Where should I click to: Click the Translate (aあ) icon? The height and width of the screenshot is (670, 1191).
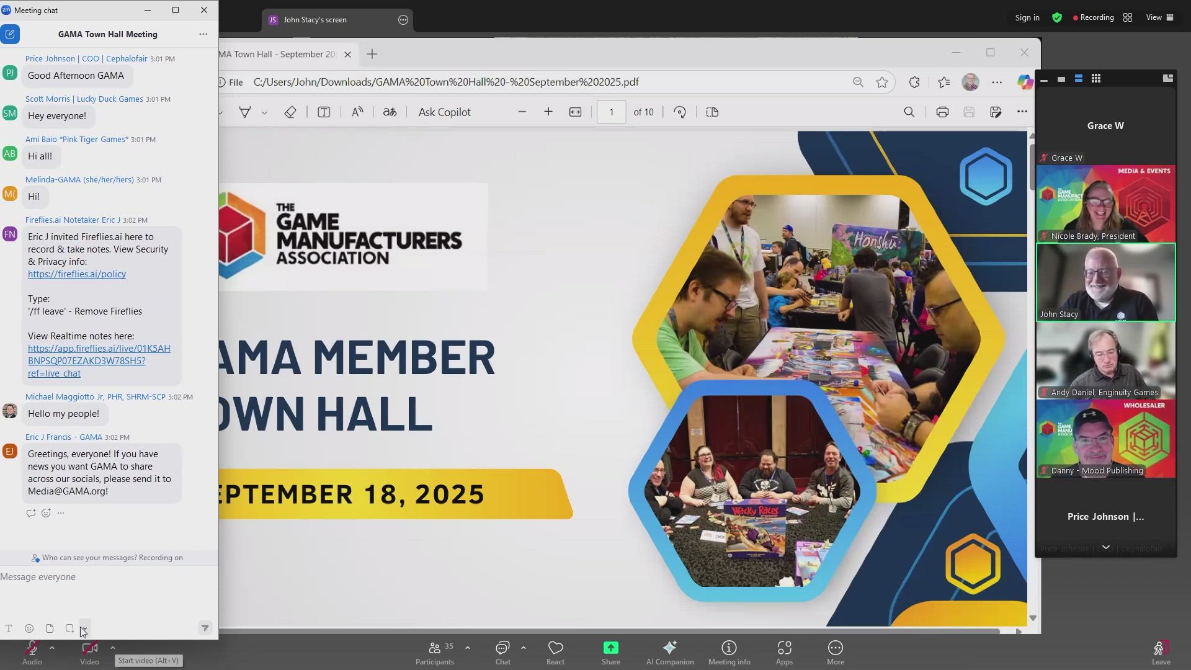pos(390,112)
